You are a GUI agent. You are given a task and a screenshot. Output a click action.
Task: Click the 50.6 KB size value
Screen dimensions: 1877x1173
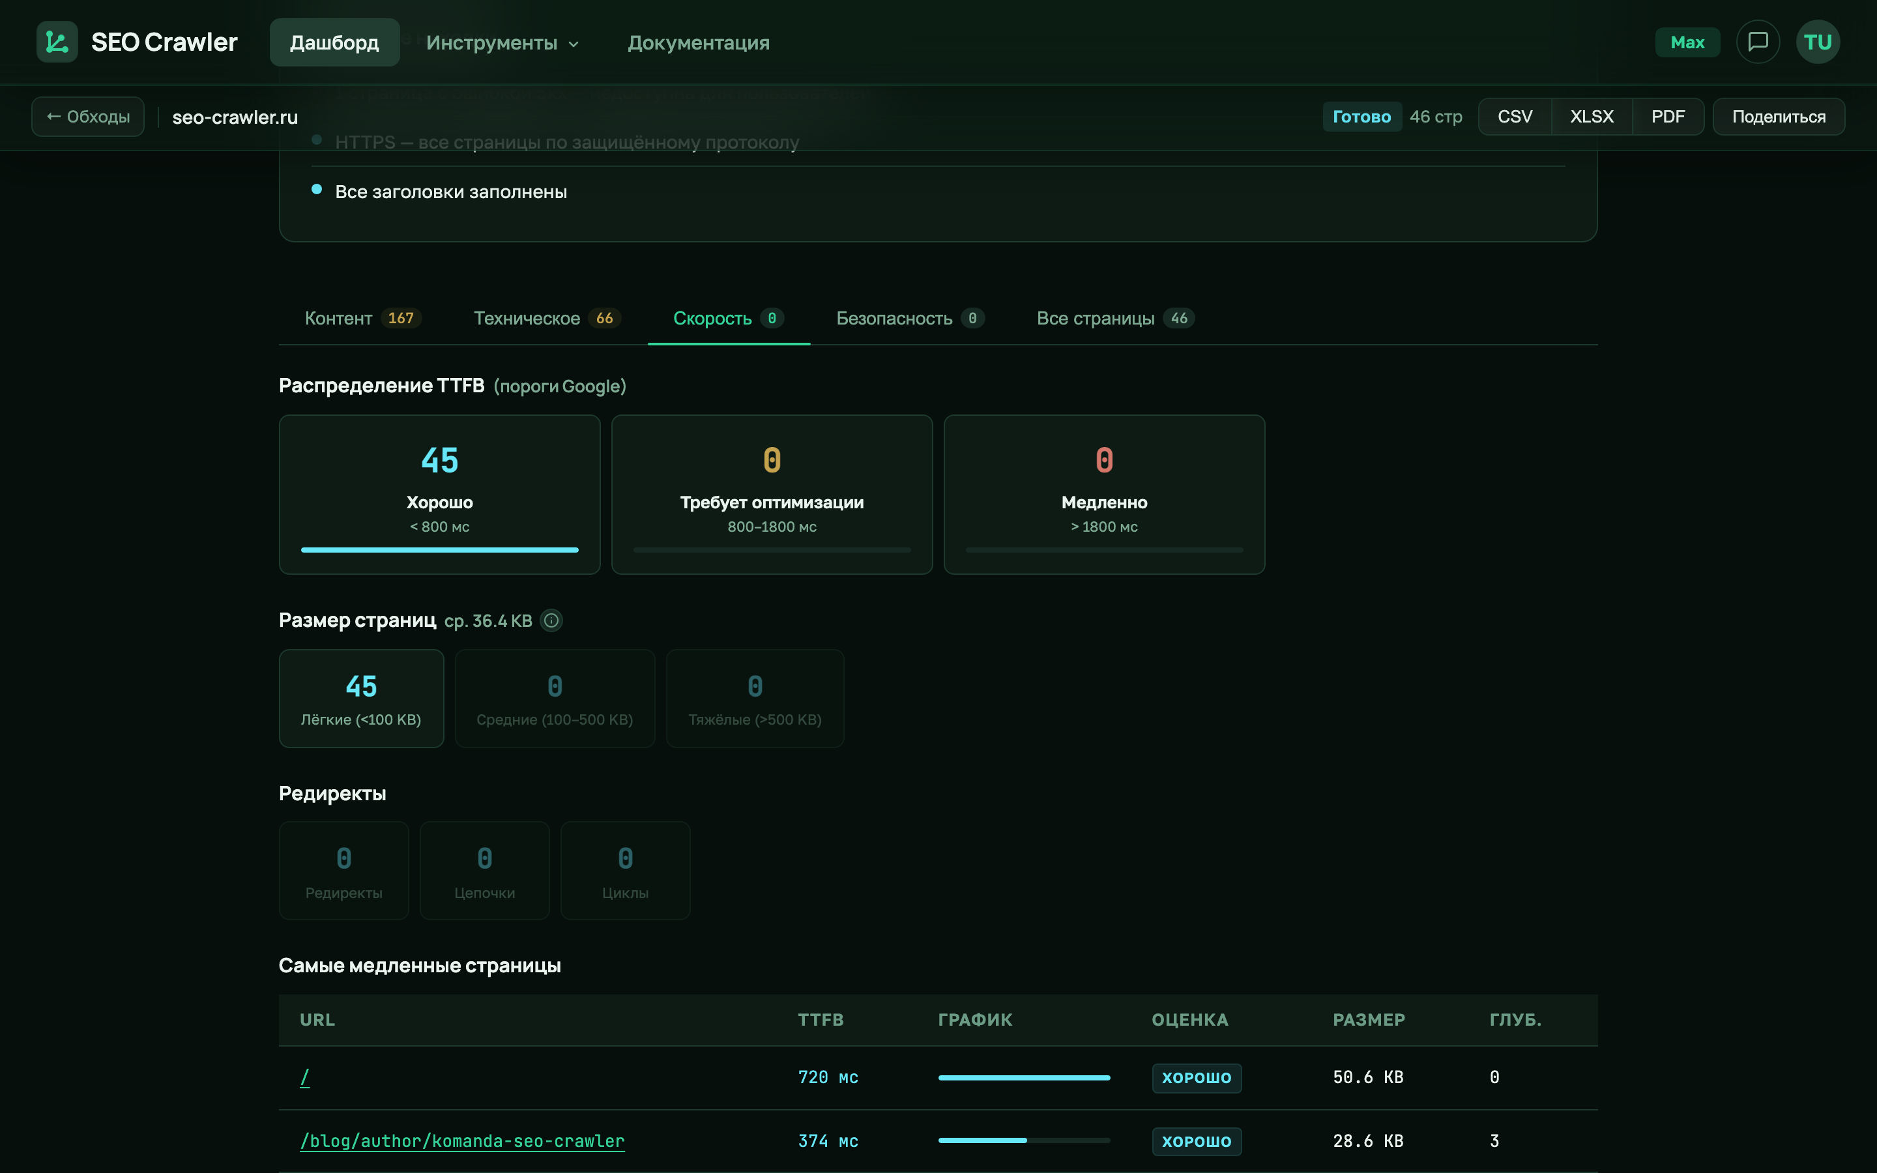[x=1368, y=1077]
